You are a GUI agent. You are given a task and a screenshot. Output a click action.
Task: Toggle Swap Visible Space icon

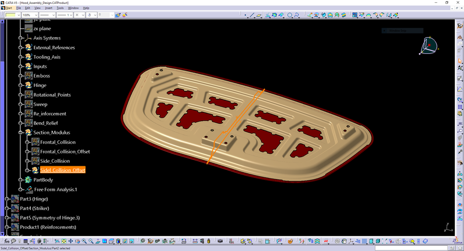pyautogui.click(x=132, y=241)
